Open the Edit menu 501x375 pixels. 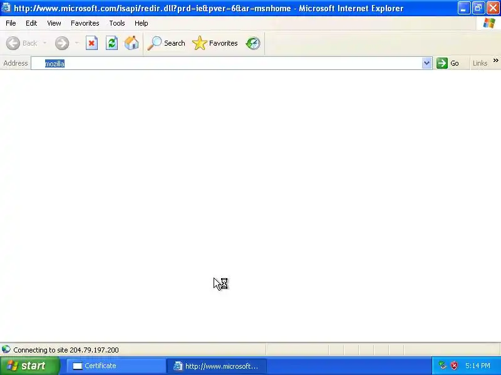[x=31, y=23]
